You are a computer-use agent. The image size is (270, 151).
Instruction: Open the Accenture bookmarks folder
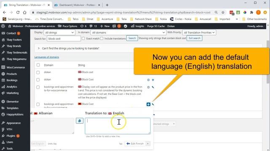coord(105,19)
